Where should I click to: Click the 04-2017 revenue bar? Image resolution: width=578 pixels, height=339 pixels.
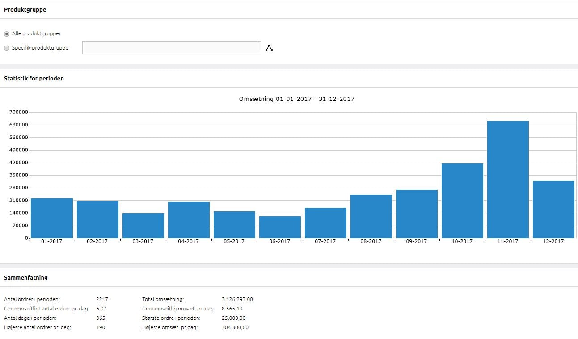click(x=189, y=220)
